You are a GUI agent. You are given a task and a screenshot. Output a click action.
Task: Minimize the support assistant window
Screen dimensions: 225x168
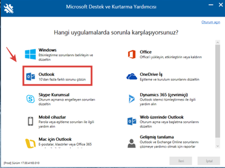point(211,5)
